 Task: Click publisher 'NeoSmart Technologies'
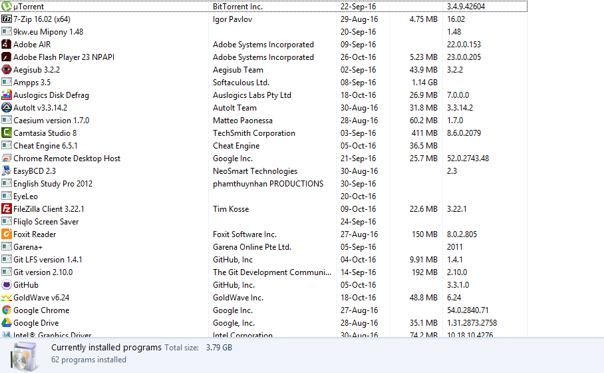[255, 171]
